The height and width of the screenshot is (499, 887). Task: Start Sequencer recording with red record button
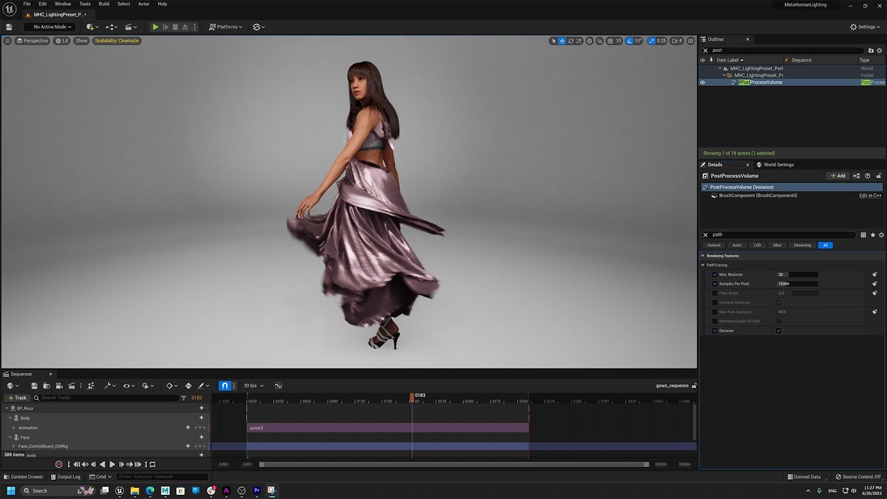pyautogui.click(x=59, y=464)
